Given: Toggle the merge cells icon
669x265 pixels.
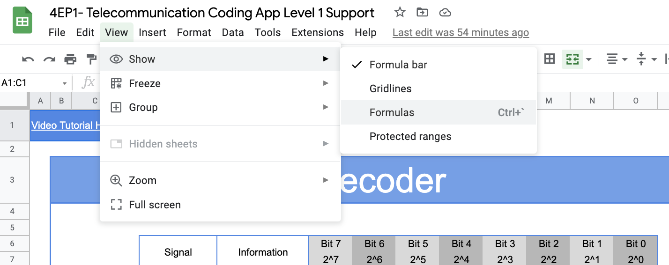Looking at the screenshot, I should 572,59.
